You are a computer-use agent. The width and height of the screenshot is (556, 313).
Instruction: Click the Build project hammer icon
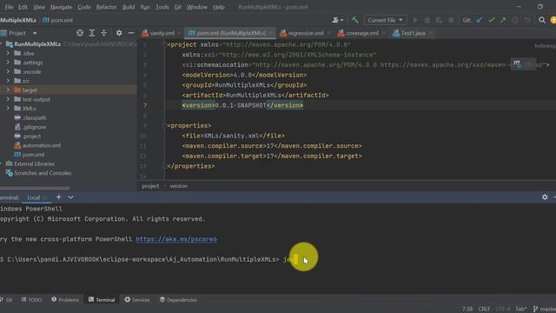[354, 20]
